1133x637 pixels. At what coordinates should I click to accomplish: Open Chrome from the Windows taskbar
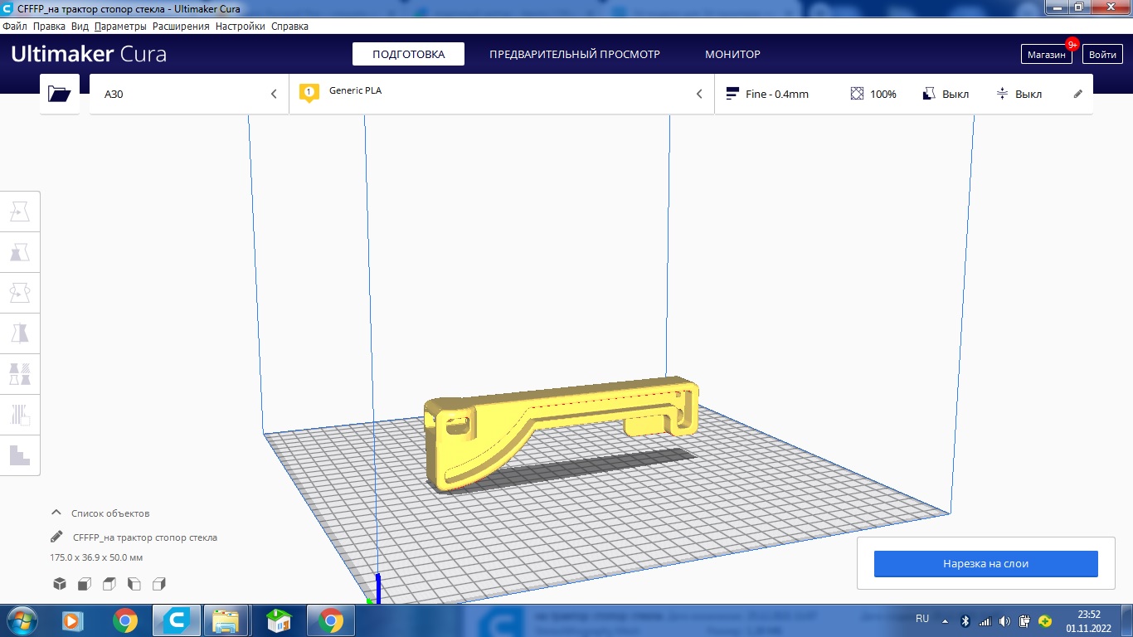[126, 620]
